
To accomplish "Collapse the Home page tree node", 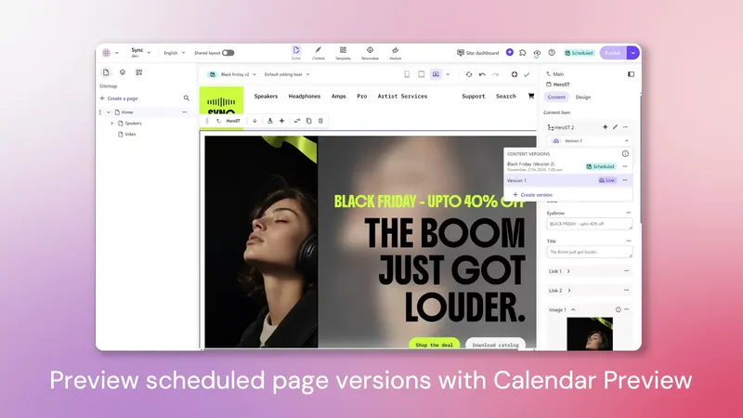I will 109,112.
